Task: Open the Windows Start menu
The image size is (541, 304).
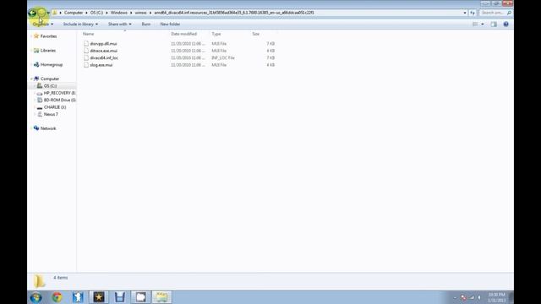Action: pyautogui.click(x=36, y=297)
